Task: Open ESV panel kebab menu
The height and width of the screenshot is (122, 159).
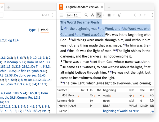Action: (152, 15)
